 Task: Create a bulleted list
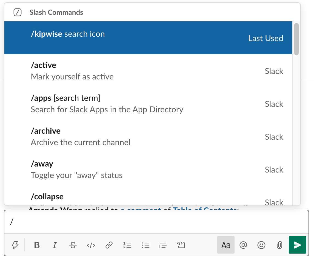tap(145, 245)
